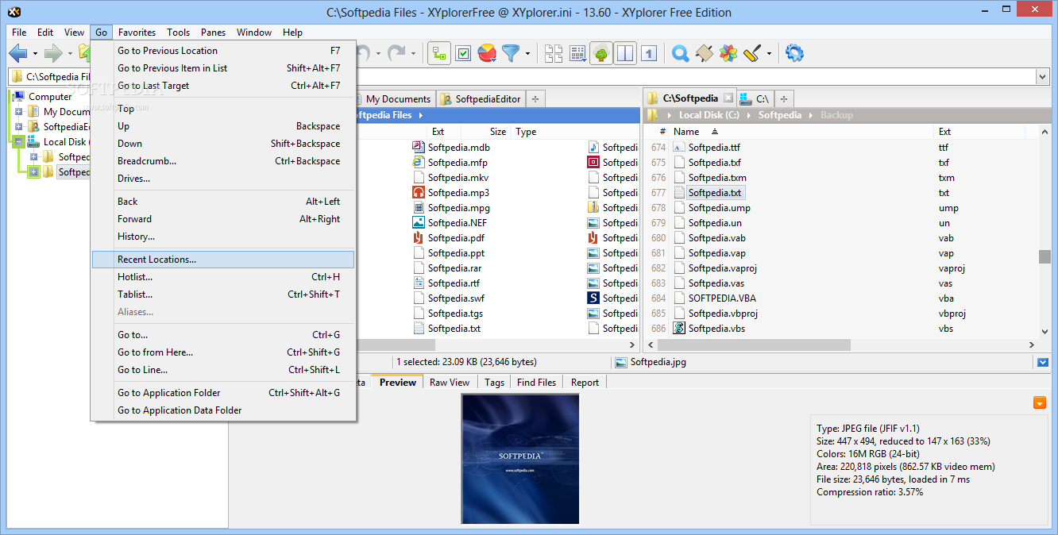Image resolution: width=1058 pixels, height=535 pixels.
Task: Select Recent Locations menu entry
Action: 223,260
